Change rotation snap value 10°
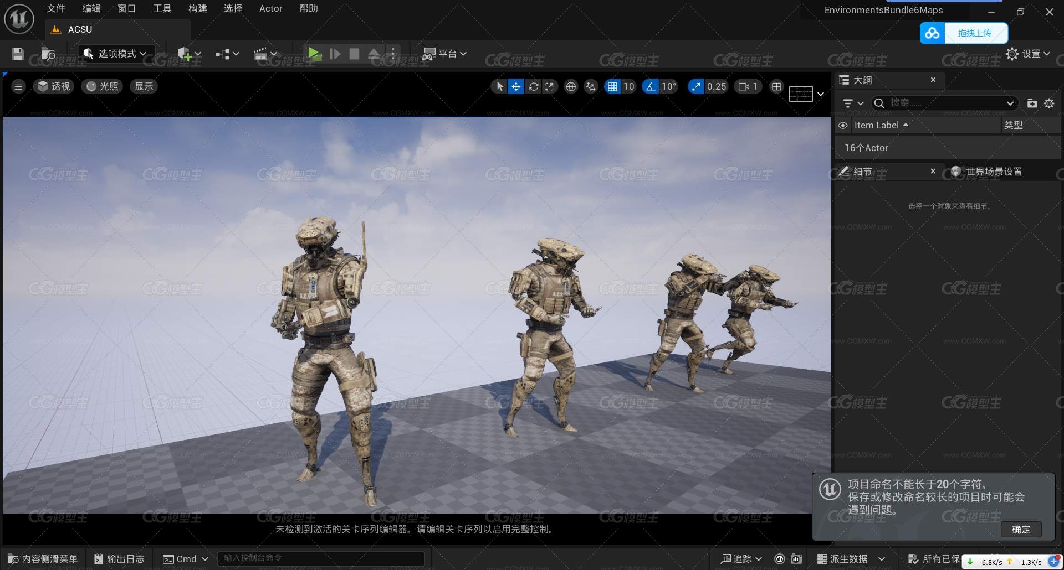 click(x=669, y=86)
